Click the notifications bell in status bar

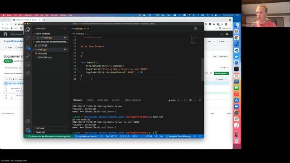(200, 136)
